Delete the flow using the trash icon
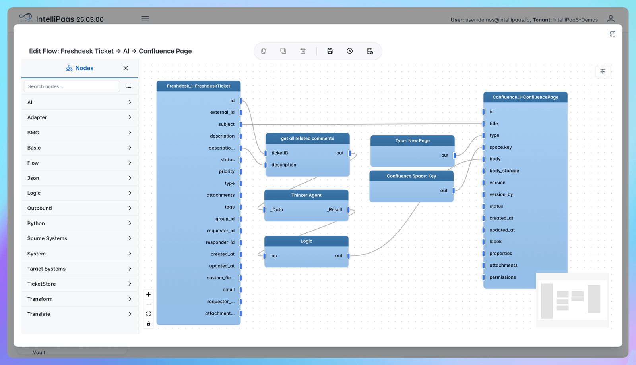Screen dimensions: 636x365 pyautogui.click(x=303, y=51)
